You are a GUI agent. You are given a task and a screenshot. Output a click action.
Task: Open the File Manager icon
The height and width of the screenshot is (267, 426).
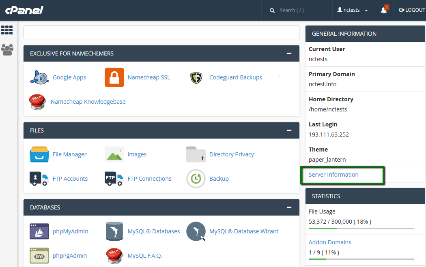tap(39, 154)
